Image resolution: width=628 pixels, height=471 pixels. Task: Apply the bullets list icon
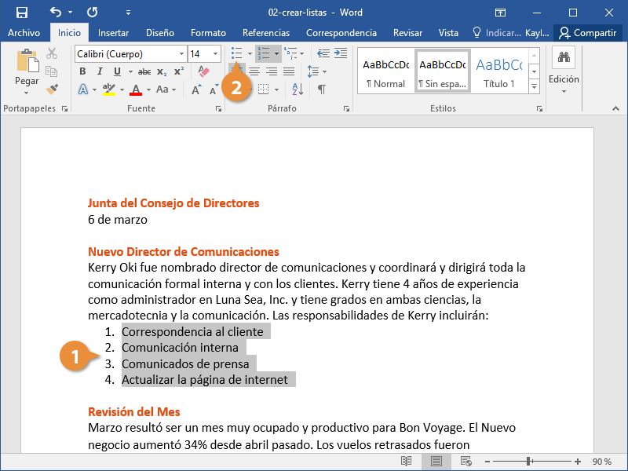point(237,53)
